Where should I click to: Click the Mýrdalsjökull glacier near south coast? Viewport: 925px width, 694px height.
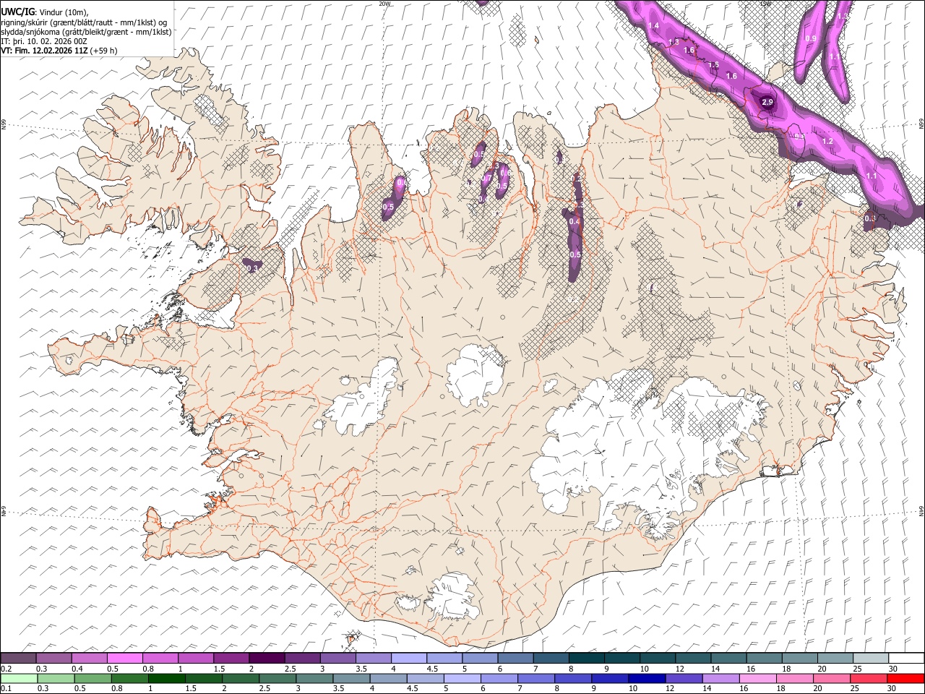453,597
